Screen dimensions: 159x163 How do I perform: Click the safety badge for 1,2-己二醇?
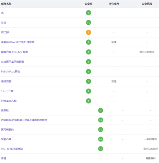(88, 91)
